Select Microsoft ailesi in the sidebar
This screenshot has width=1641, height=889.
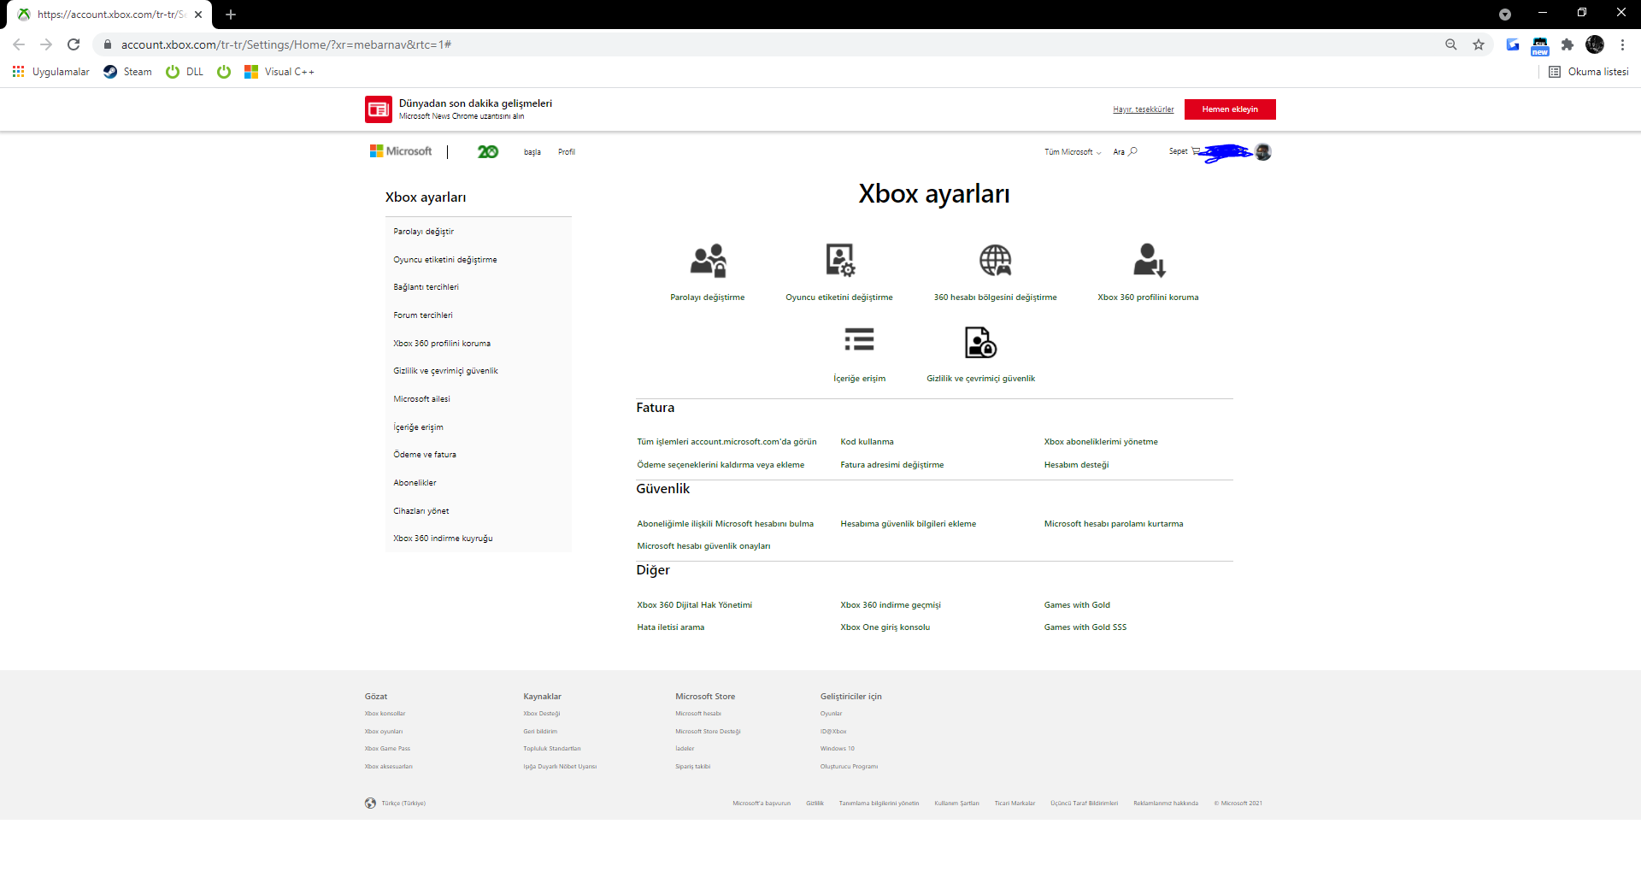(422, 399)
